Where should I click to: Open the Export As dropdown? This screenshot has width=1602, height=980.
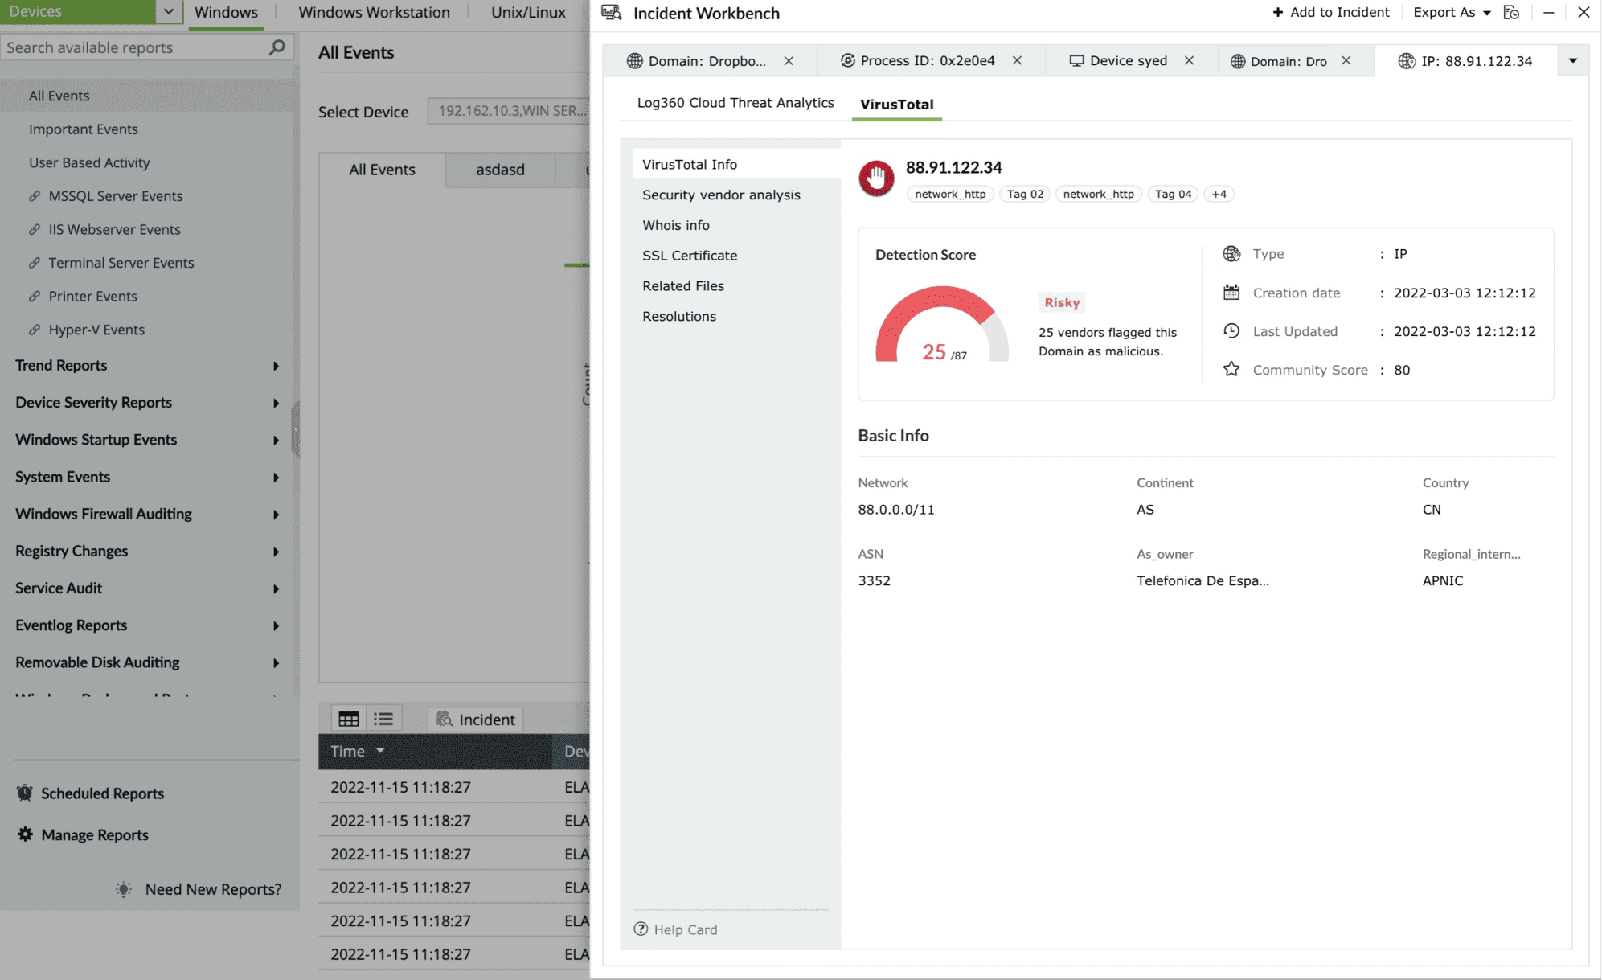[x=1452, y=13]
